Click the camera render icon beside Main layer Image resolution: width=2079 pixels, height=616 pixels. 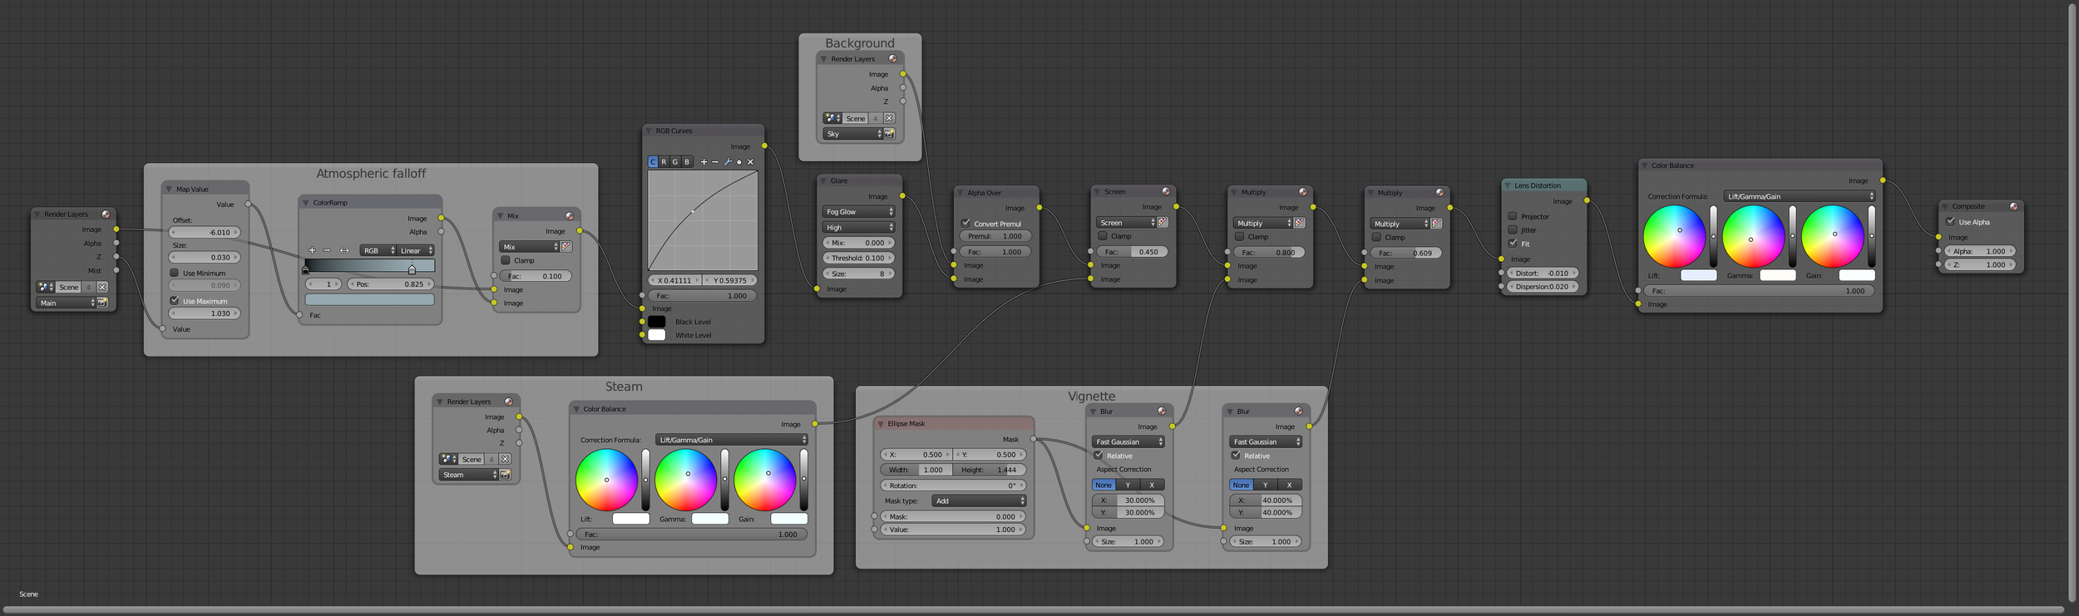[102, 303]
